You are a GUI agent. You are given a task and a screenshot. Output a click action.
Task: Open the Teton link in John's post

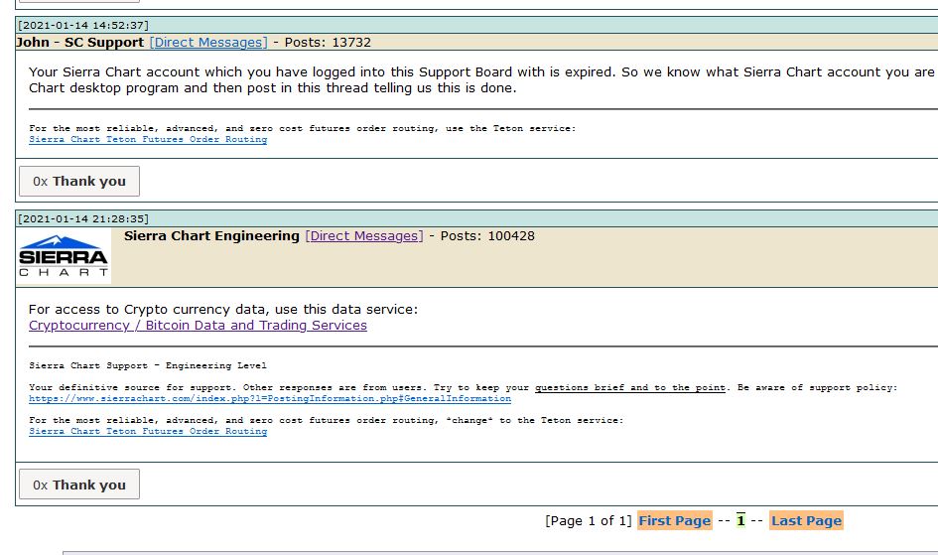(148, 140)
